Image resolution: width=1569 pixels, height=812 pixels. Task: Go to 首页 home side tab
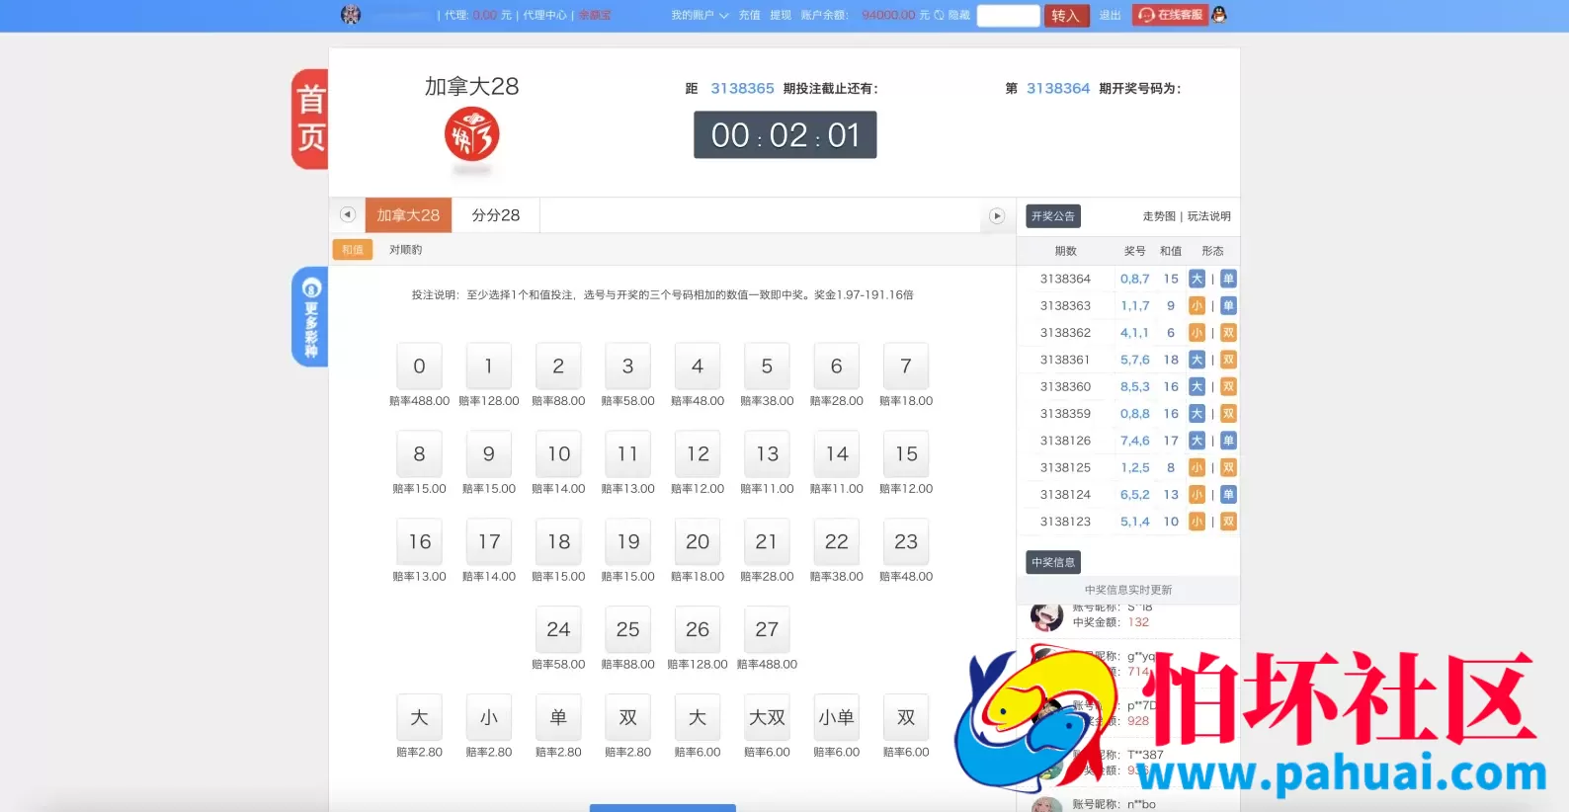[x=311, y=119]
